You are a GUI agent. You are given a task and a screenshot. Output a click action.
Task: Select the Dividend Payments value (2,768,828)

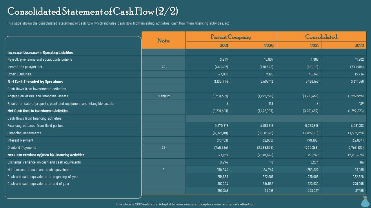point(265,148)
